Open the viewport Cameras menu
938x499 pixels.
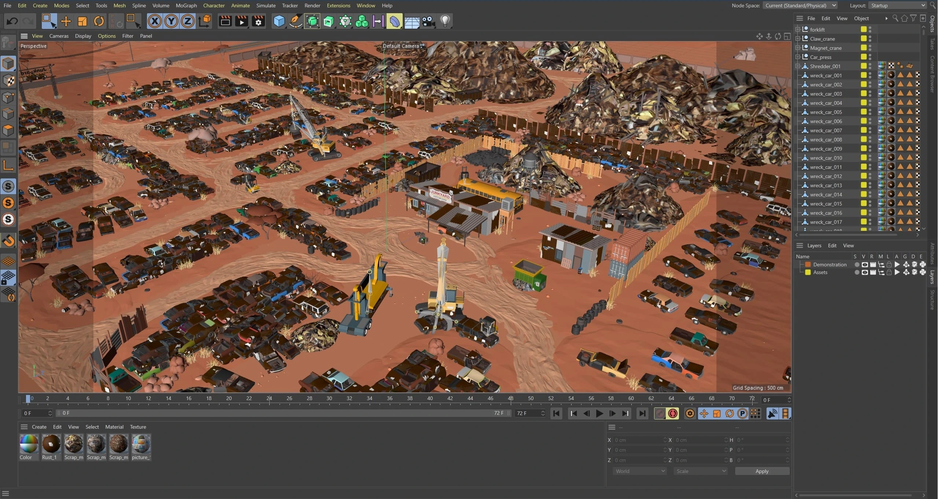pos(59,36)
